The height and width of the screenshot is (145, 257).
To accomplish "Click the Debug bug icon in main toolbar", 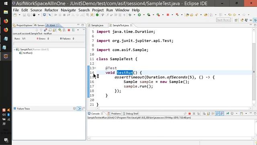I will tap(130, 15).
